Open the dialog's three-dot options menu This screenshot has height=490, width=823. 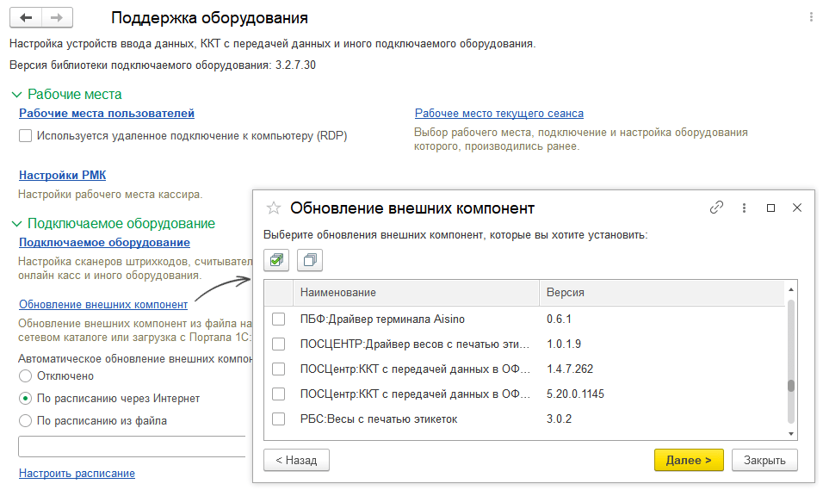(743, 208)
